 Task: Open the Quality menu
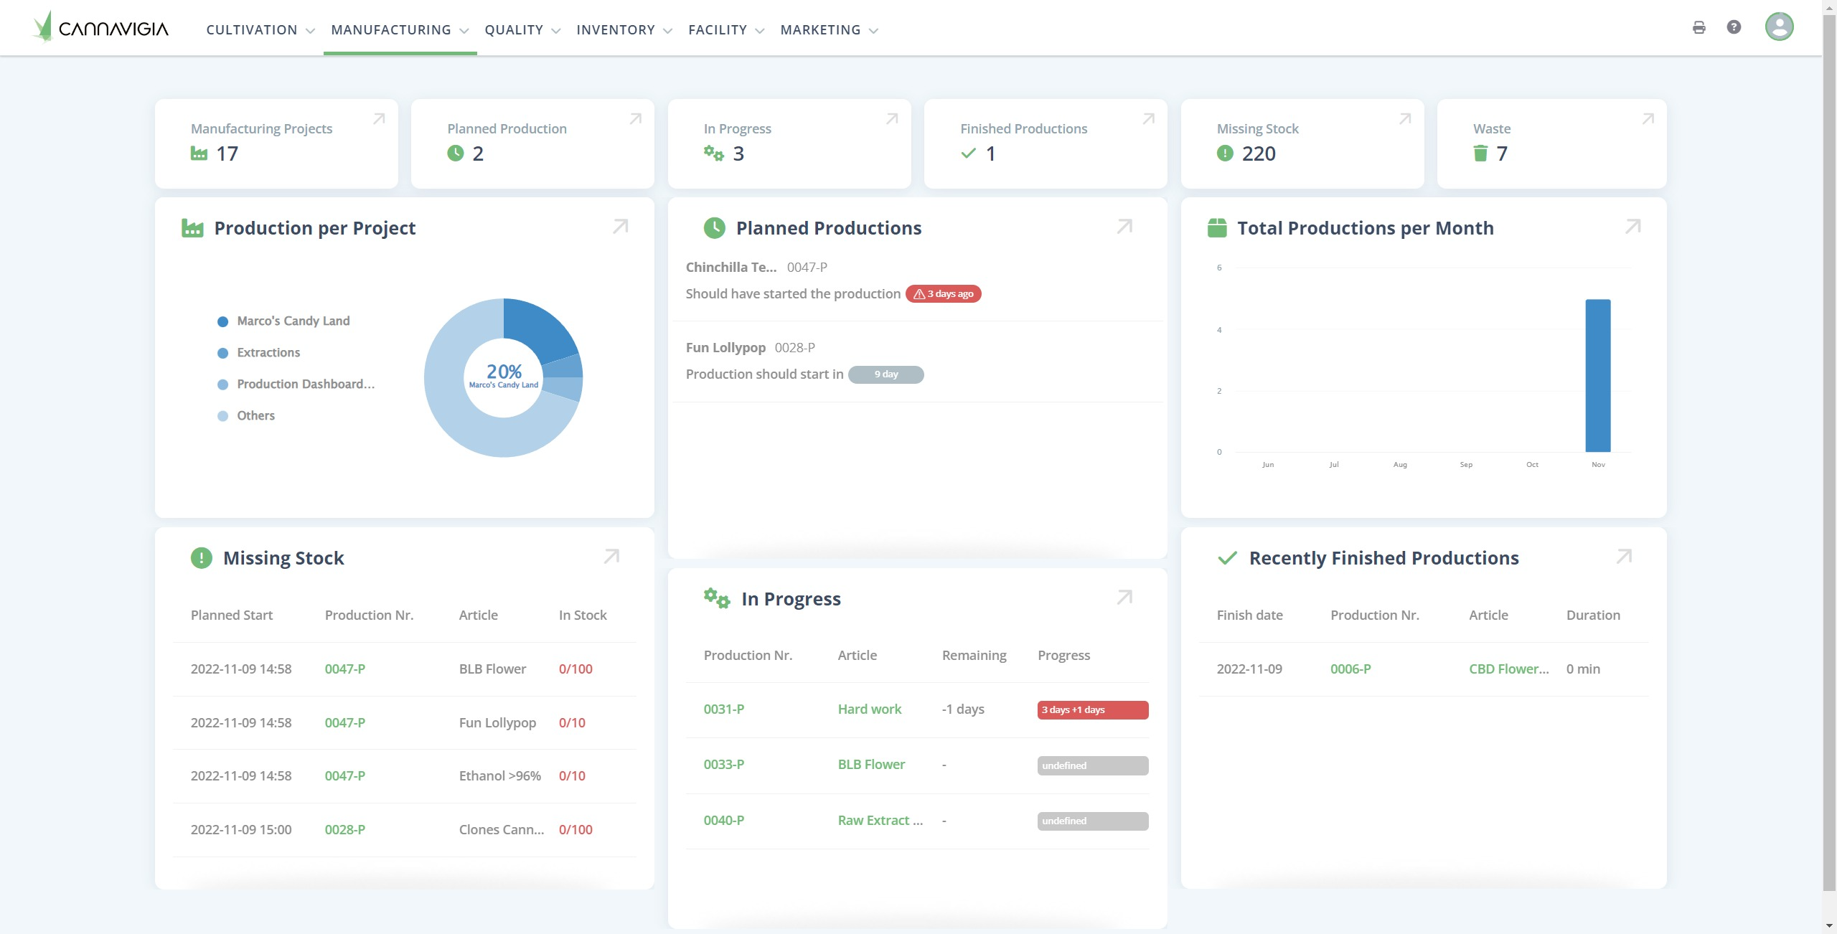[x=522, y=30]
